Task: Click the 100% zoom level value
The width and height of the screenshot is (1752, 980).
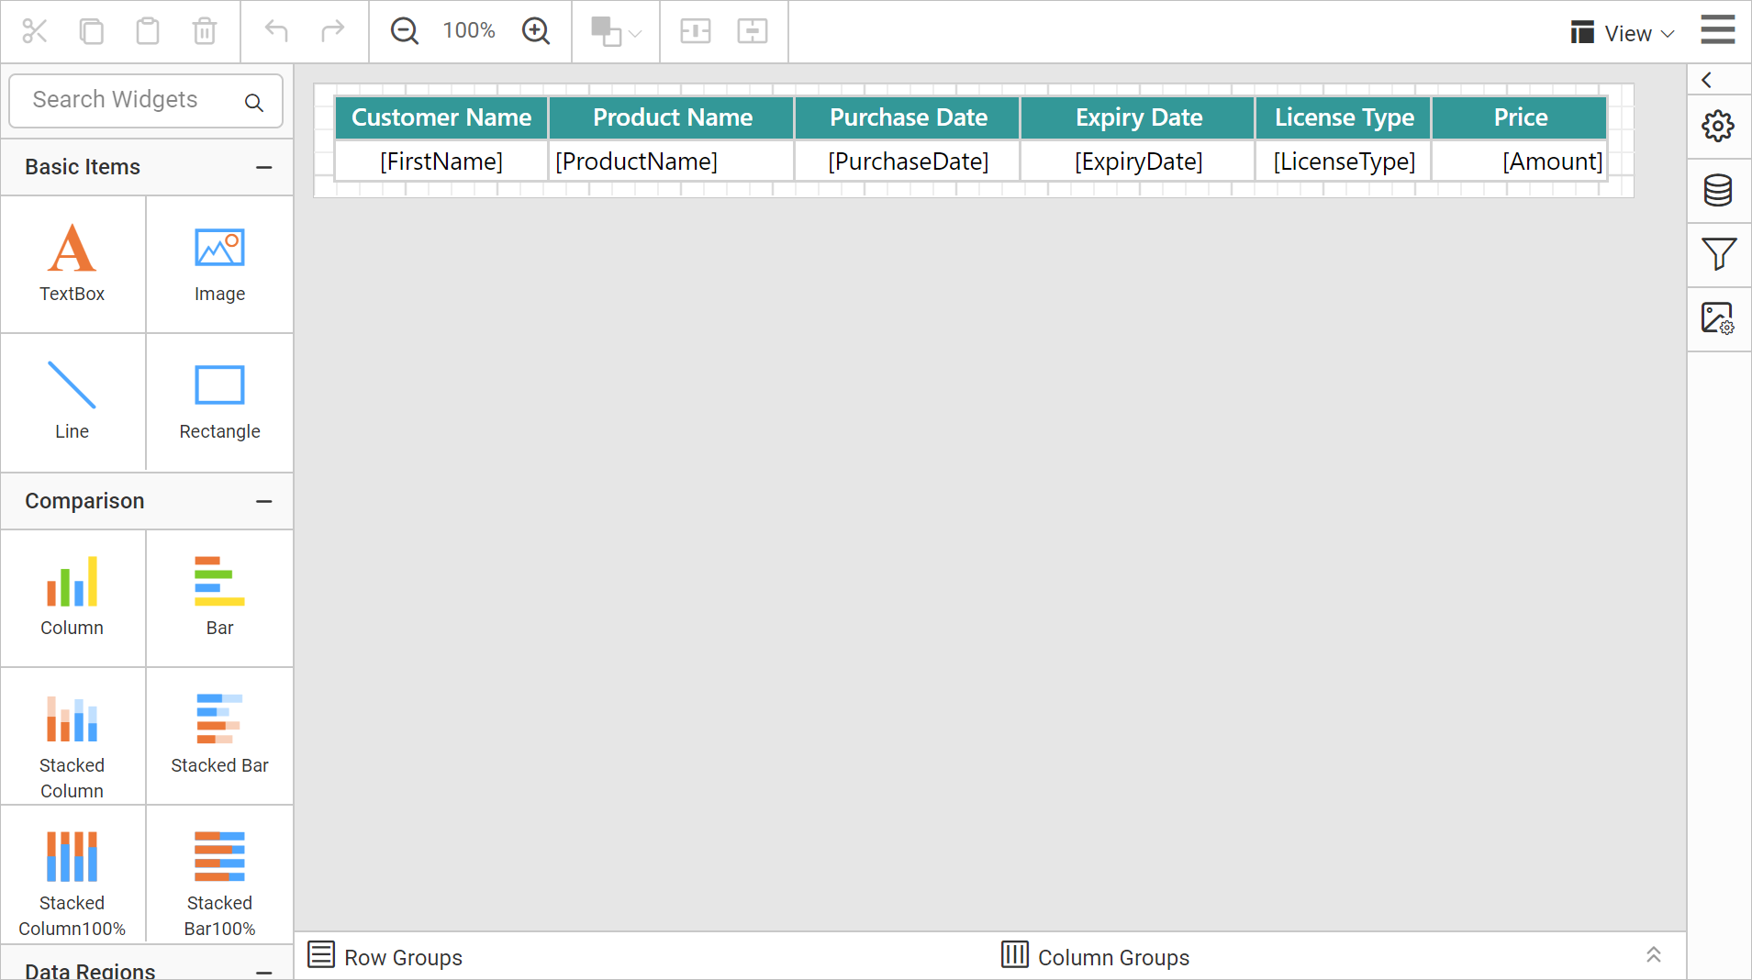Action: 469,31
